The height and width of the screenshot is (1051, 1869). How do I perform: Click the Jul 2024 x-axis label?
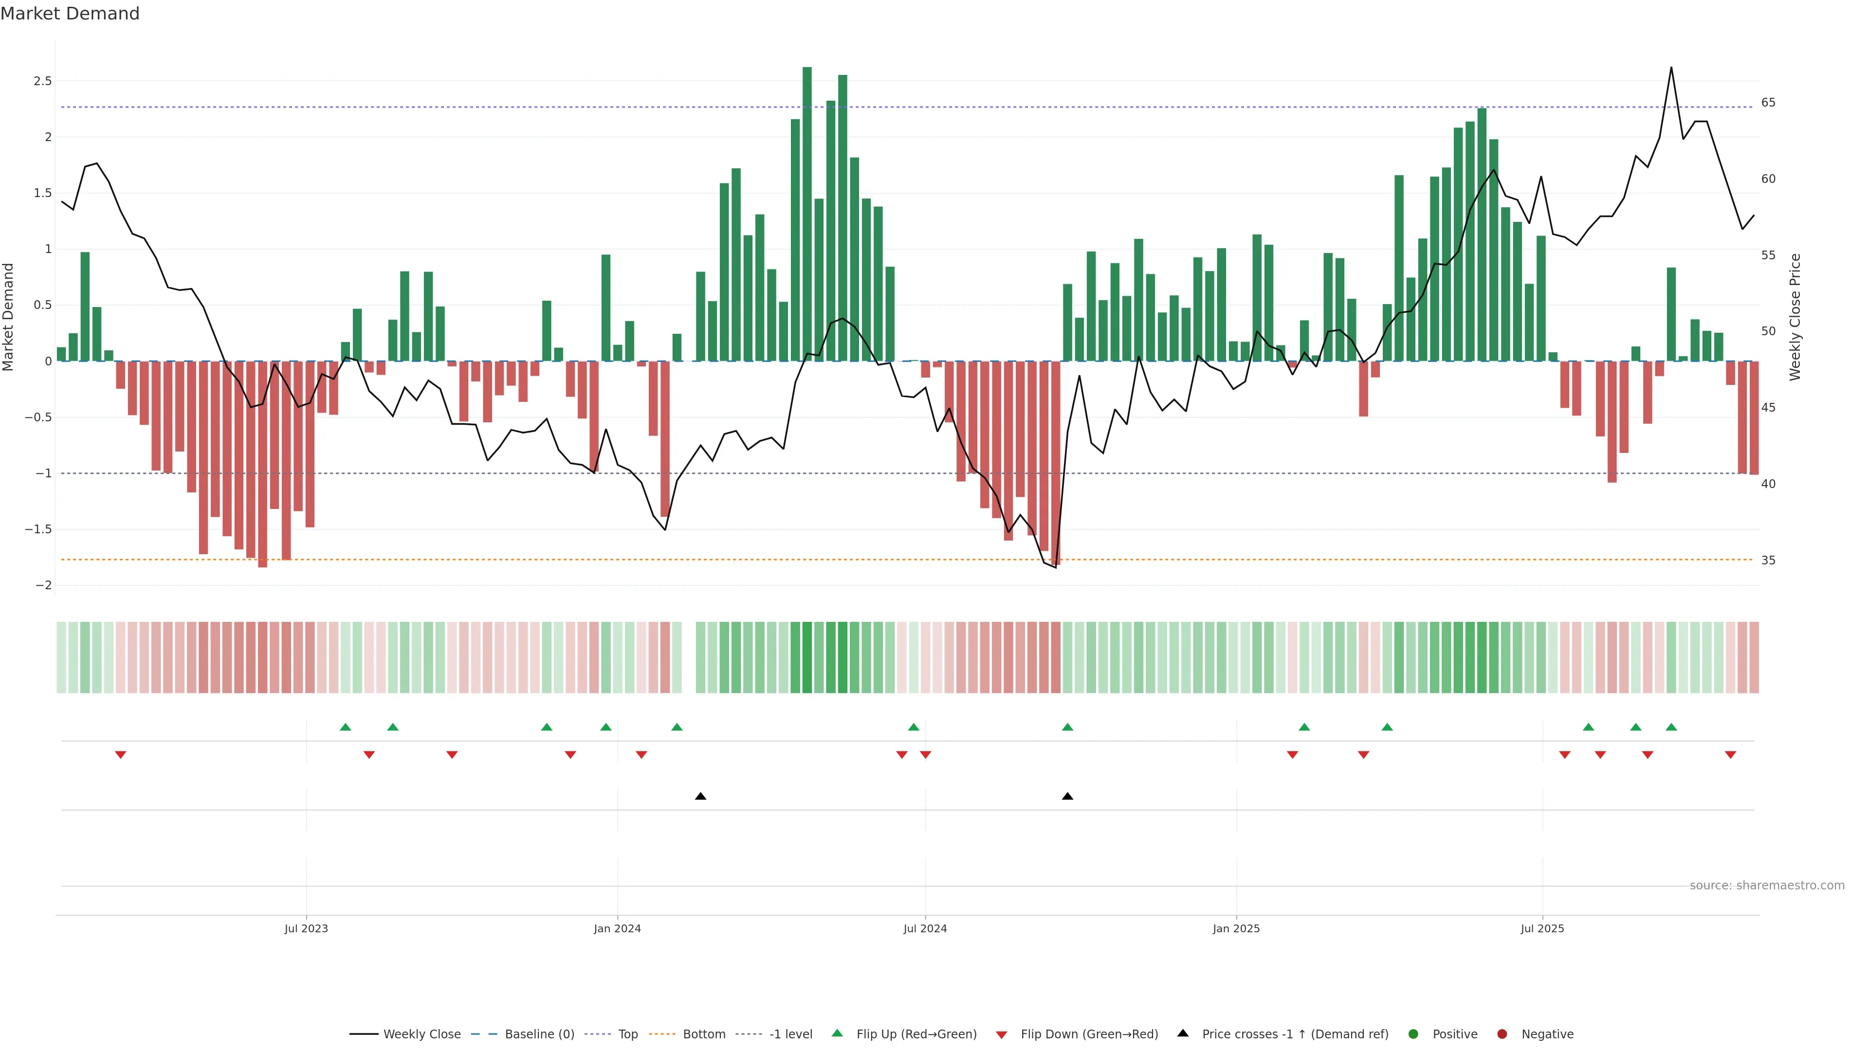coord(924,929)
